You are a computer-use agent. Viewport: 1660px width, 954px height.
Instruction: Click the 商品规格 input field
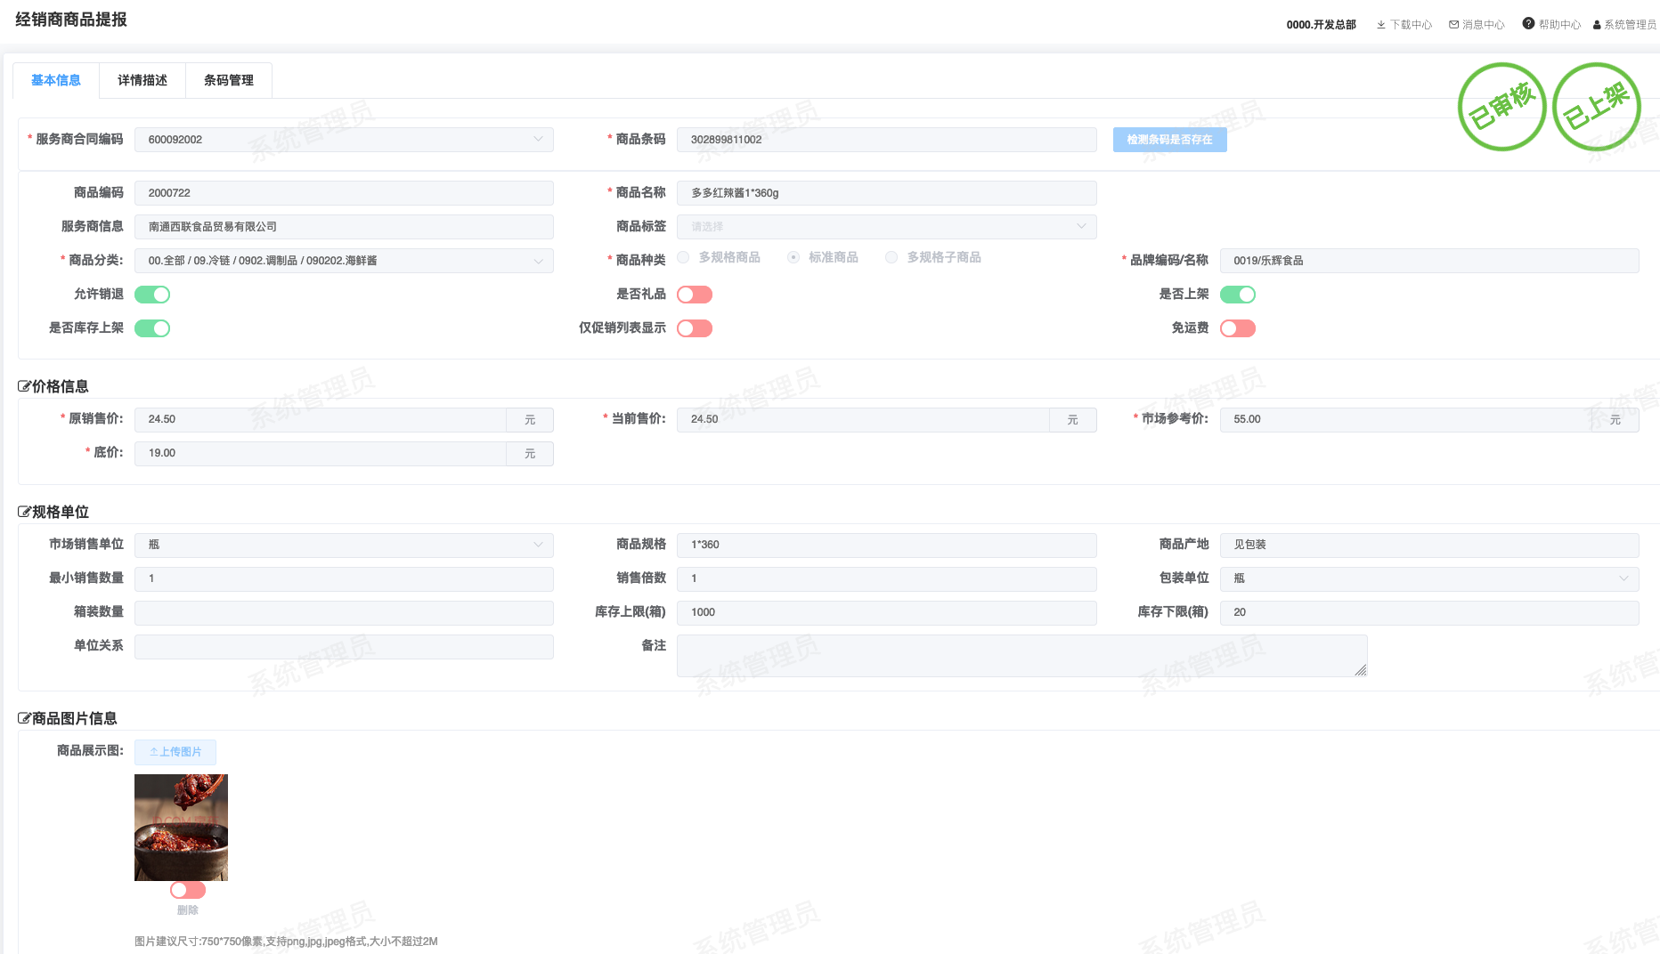tap(886, 545)
